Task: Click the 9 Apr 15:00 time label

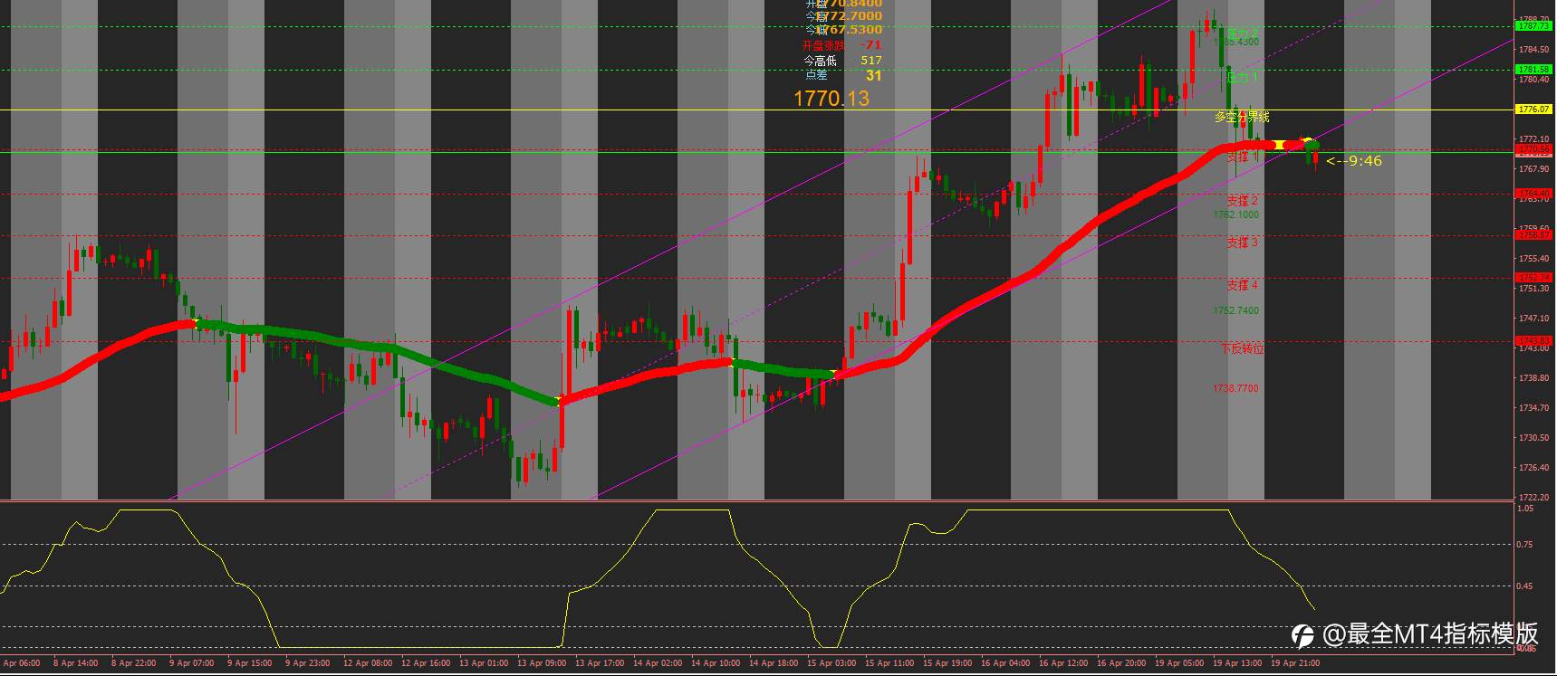Action: [x=250, y=662]
